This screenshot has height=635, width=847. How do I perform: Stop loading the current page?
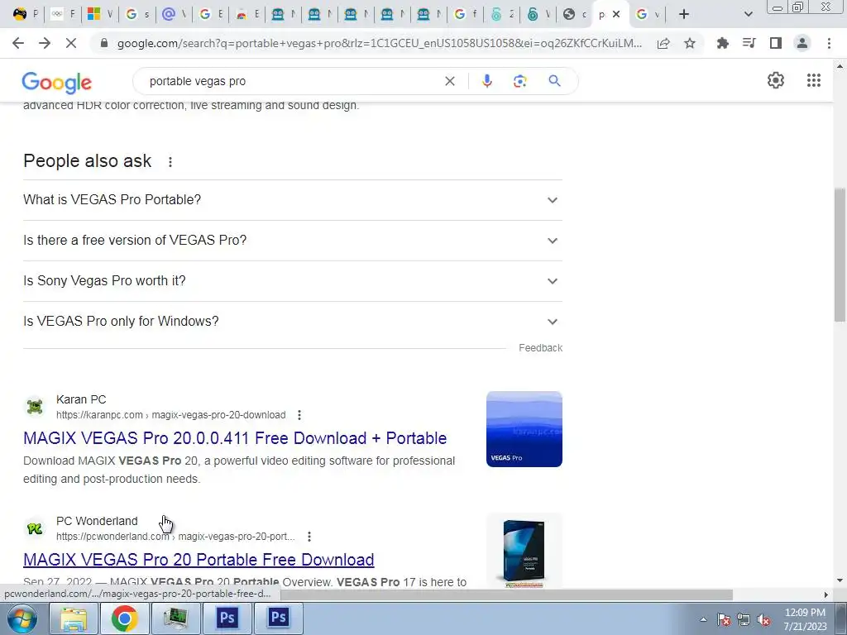[71, 43]
